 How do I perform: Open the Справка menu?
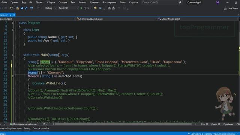click(133, 3)
